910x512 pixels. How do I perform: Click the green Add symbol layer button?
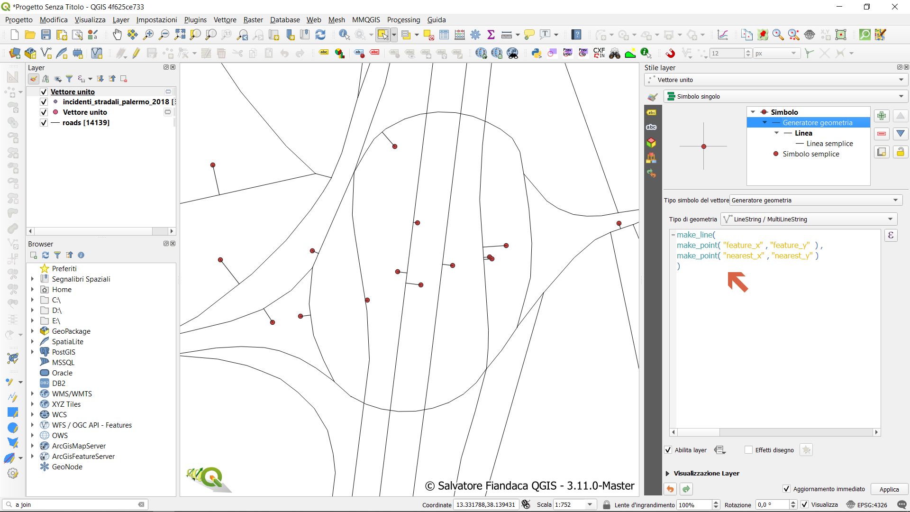pos(882,116)
